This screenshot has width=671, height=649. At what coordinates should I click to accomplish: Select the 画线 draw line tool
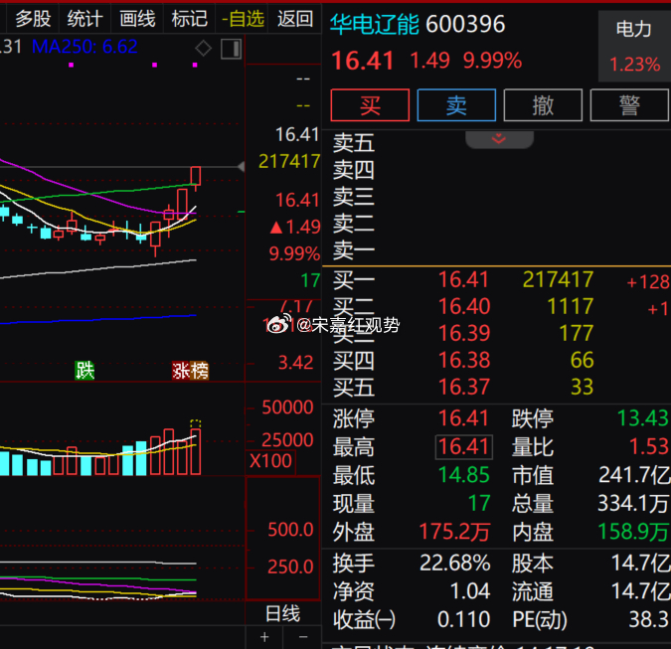[x=137, y=19]
